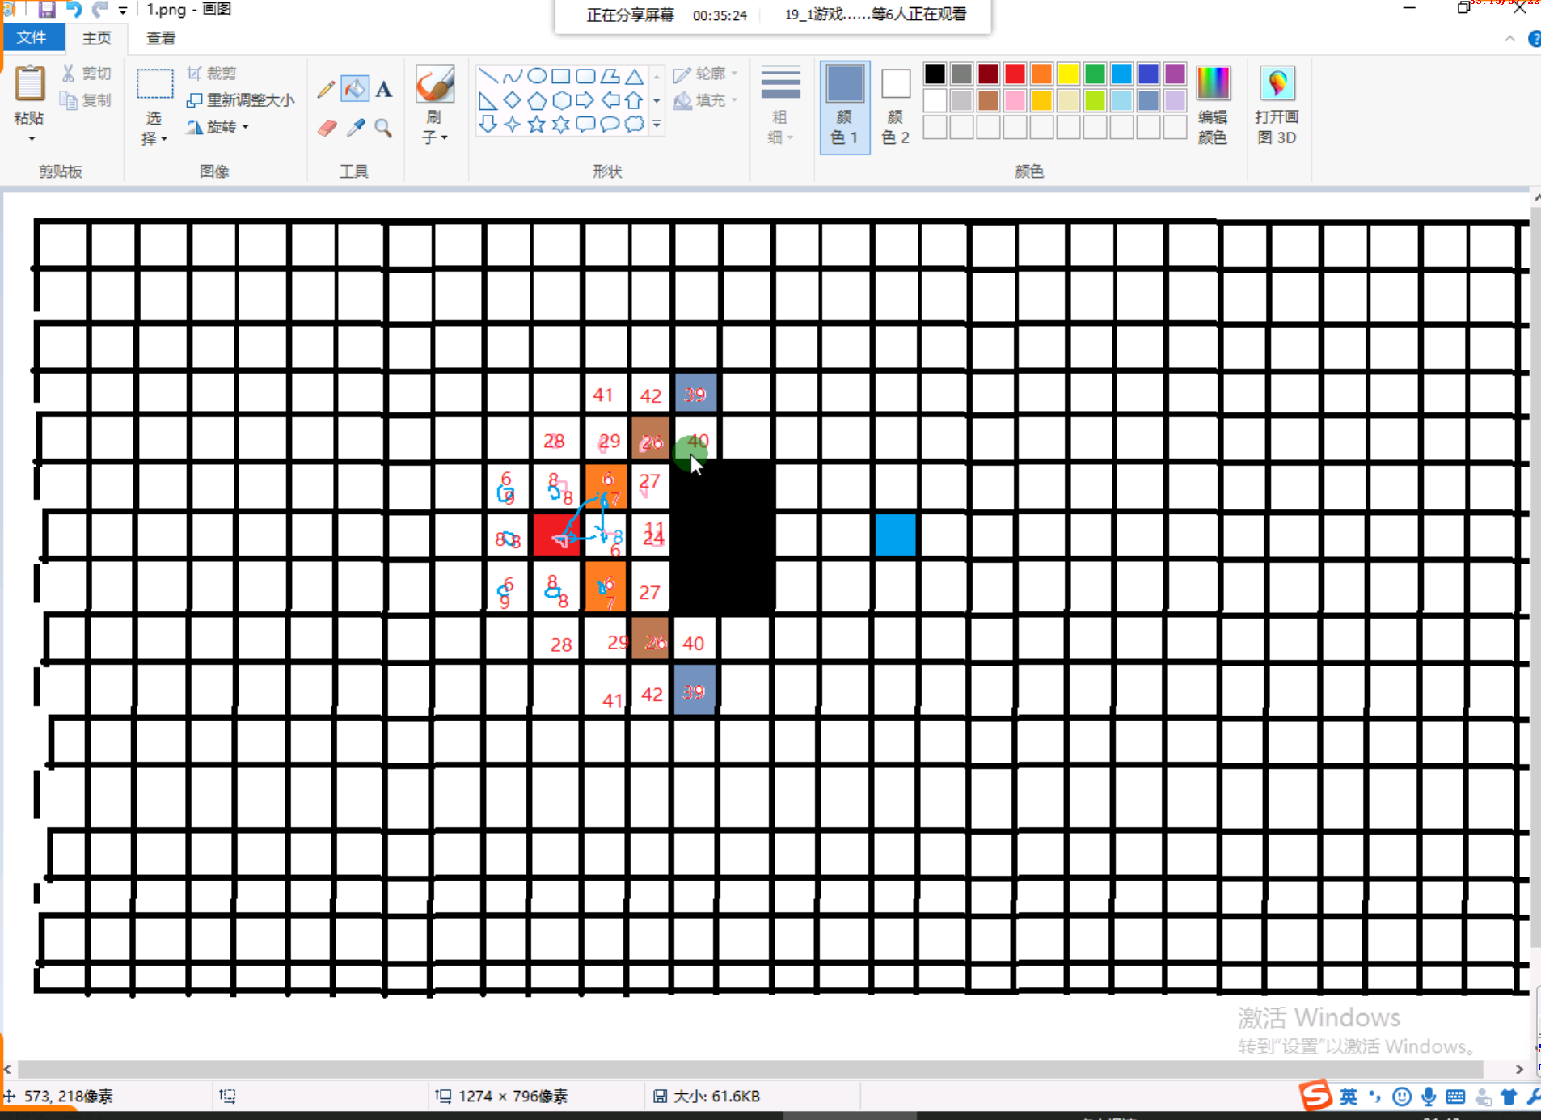
Task: Select the Magnifier zoom tool
Action: 384,128
